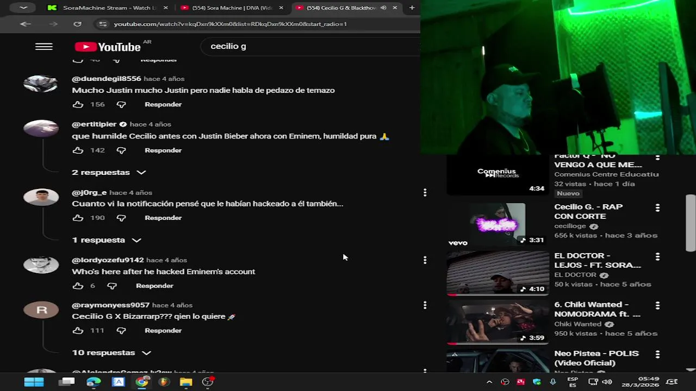
Task: Open @duendegil8556 channel link
Action: (107, 79)
